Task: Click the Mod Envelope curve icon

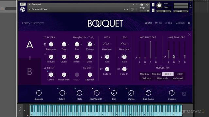Action: (136, 57)
